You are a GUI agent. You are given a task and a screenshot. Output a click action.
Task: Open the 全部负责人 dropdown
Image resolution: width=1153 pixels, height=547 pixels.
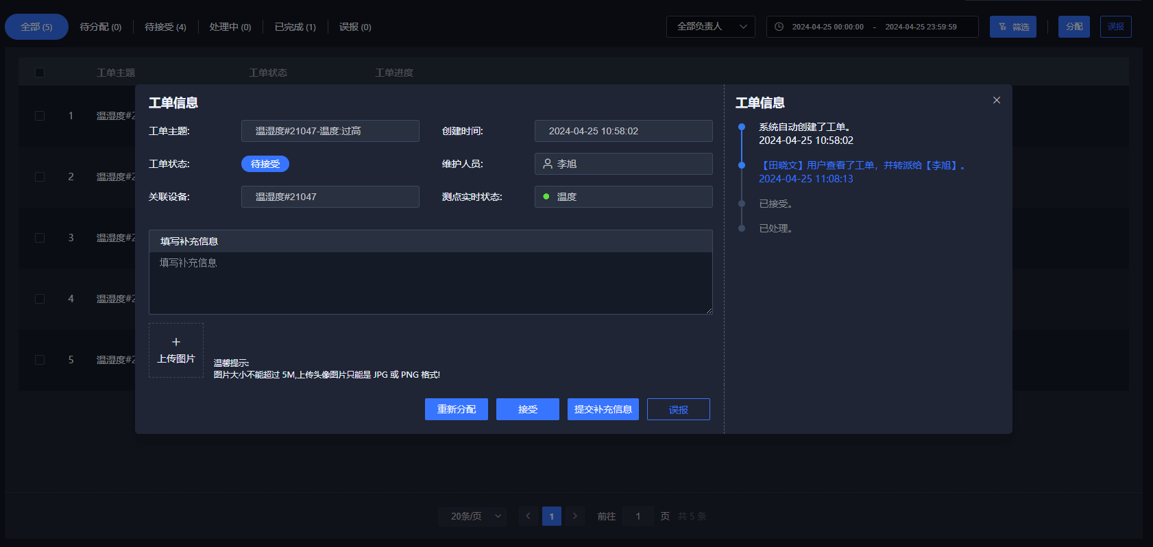pos(710,27)
